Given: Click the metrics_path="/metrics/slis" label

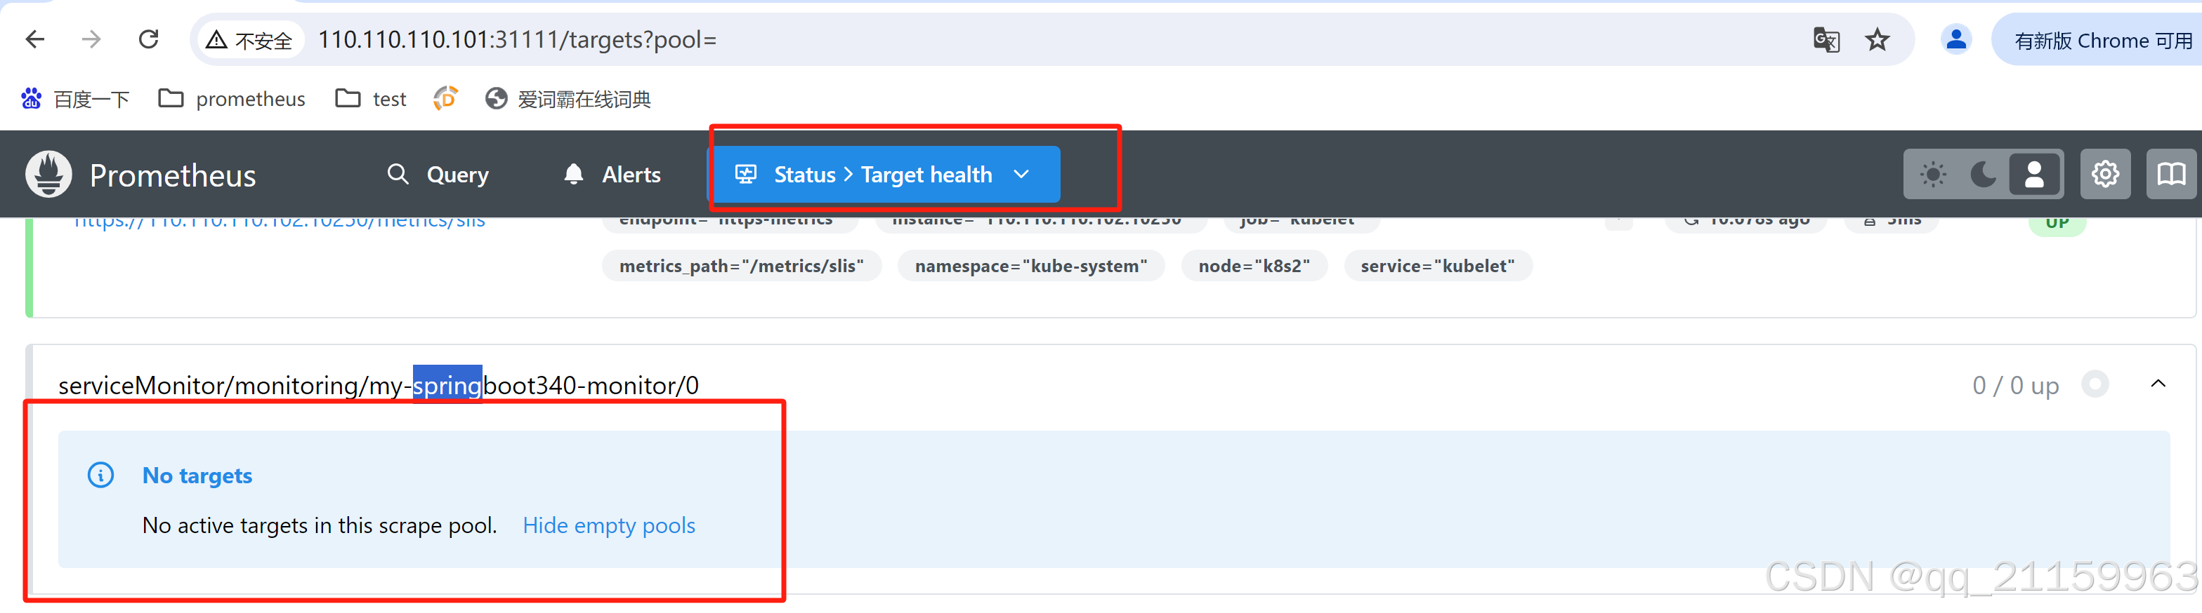Looking at the screenshot, I should [741, 266].
